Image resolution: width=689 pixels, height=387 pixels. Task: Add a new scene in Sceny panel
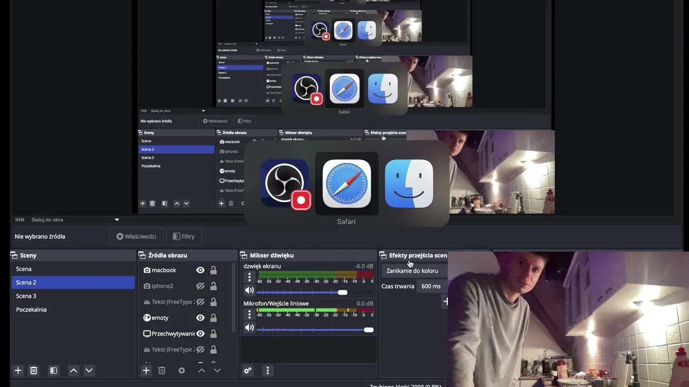[18, 370]
